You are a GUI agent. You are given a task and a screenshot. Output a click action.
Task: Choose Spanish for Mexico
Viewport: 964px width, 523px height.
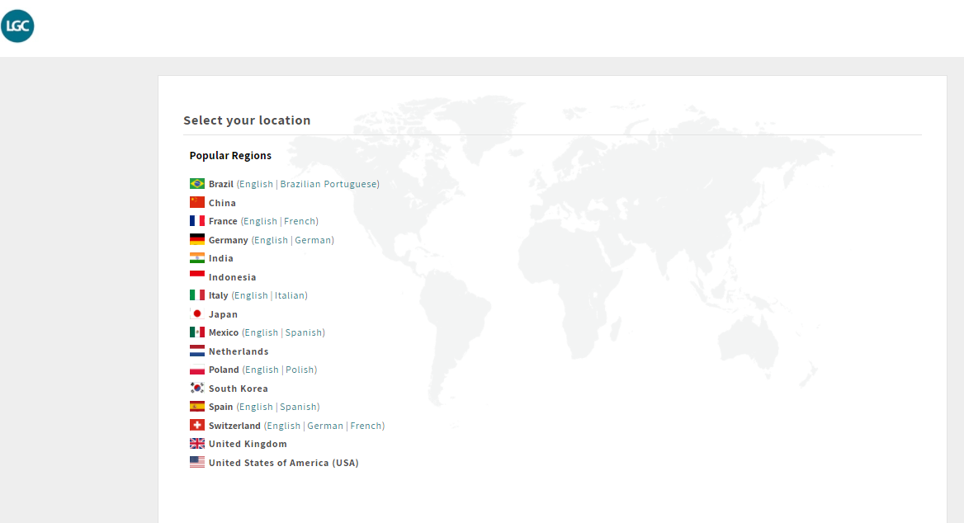(303, 332)
